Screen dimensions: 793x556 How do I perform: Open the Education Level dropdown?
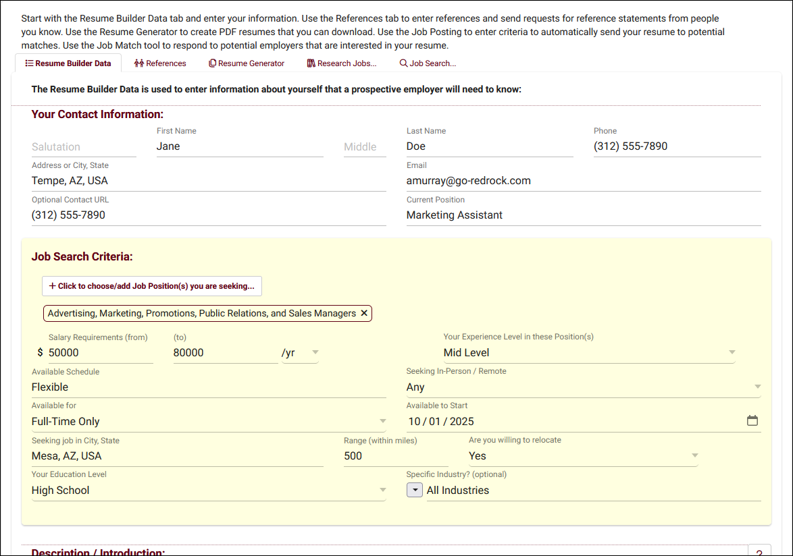pyautogui.click(x=209, y=491)
